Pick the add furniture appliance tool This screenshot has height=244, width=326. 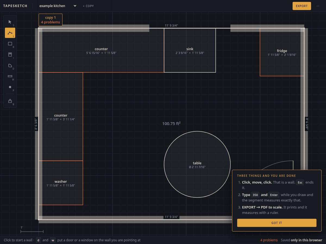[10, 54]
